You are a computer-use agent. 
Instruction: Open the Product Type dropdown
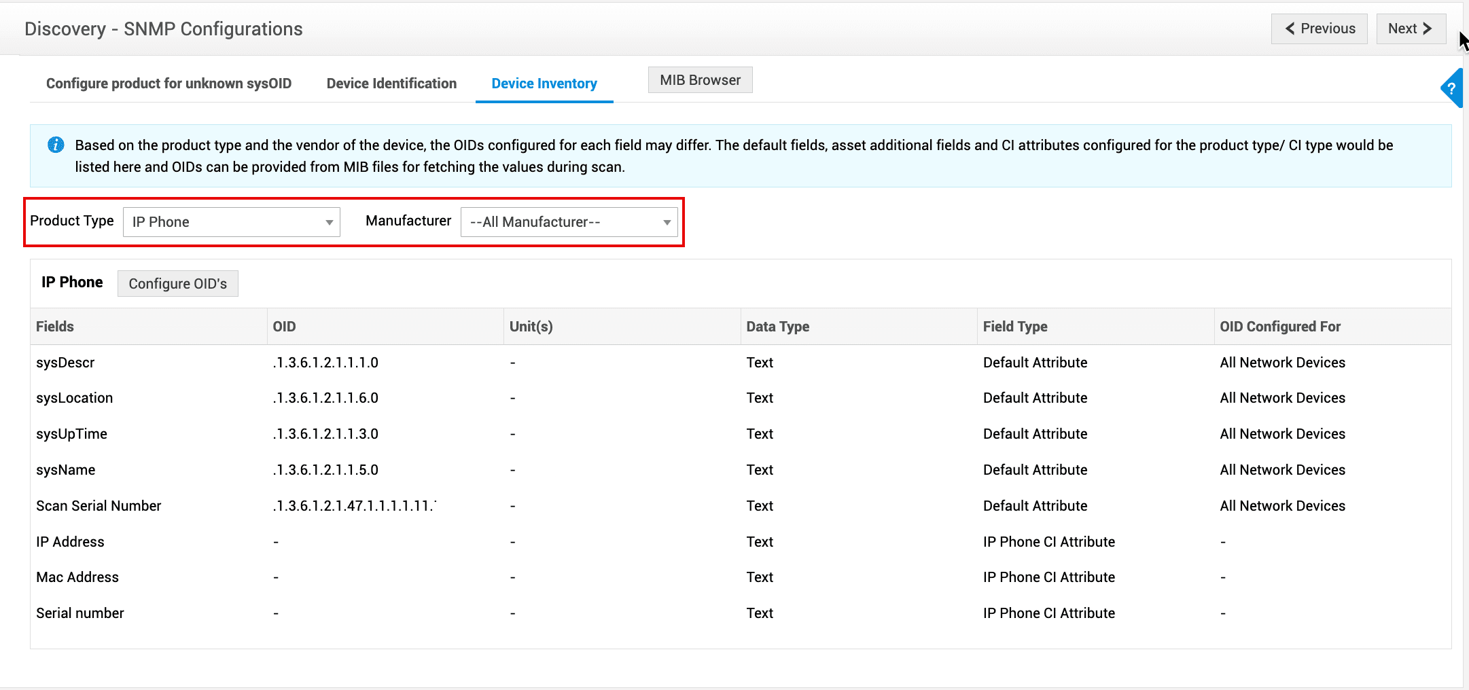click(231, 222)
